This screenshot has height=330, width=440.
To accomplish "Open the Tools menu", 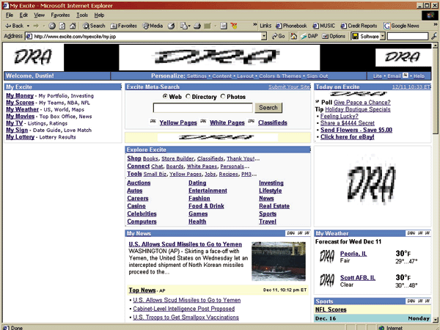I will [82, 15].
